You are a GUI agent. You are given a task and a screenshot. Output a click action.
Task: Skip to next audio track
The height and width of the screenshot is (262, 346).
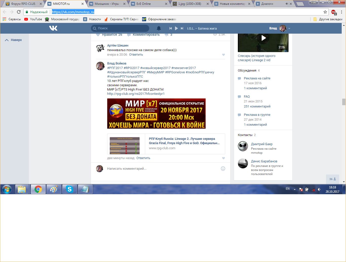tap(182, 28)
